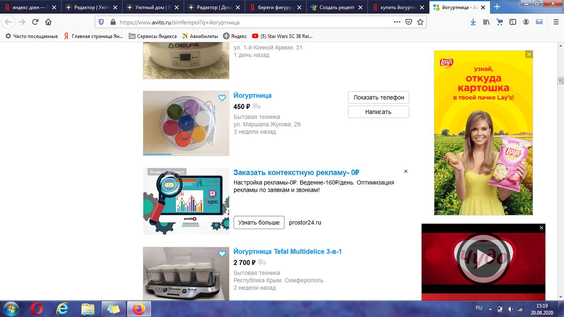Click the context advertising ad image

tap(186, 201)
